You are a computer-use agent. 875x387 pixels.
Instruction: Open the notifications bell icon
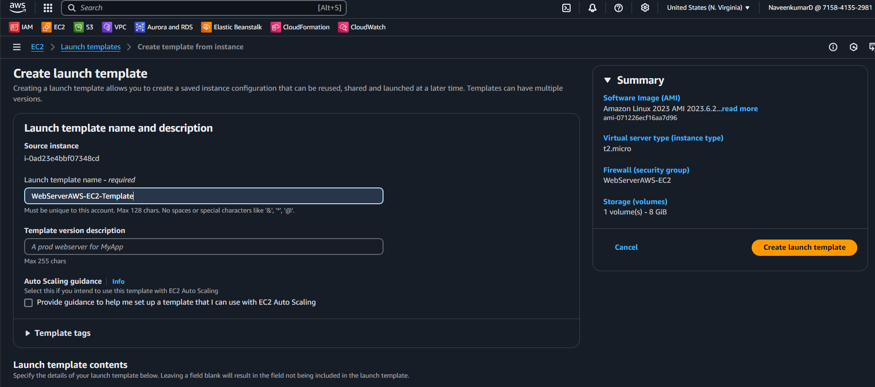click(592, 8)
